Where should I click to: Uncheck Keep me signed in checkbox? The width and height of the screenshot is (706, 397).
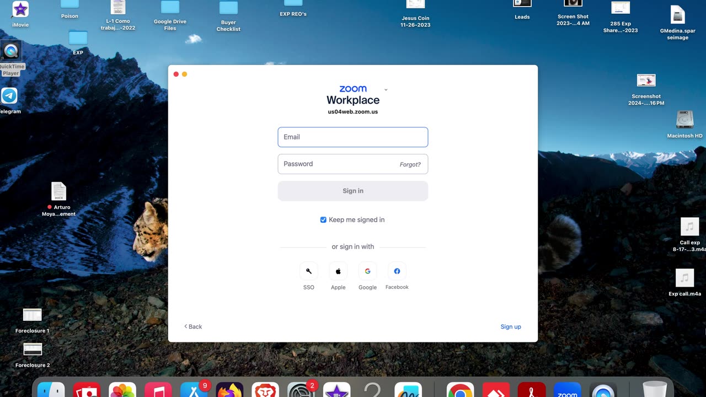[323, 219]
